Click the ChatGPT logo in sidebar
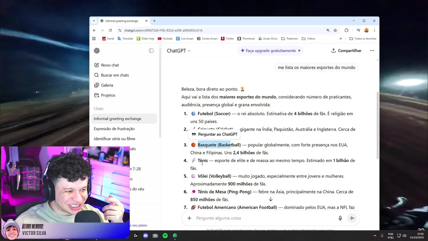 97,51
